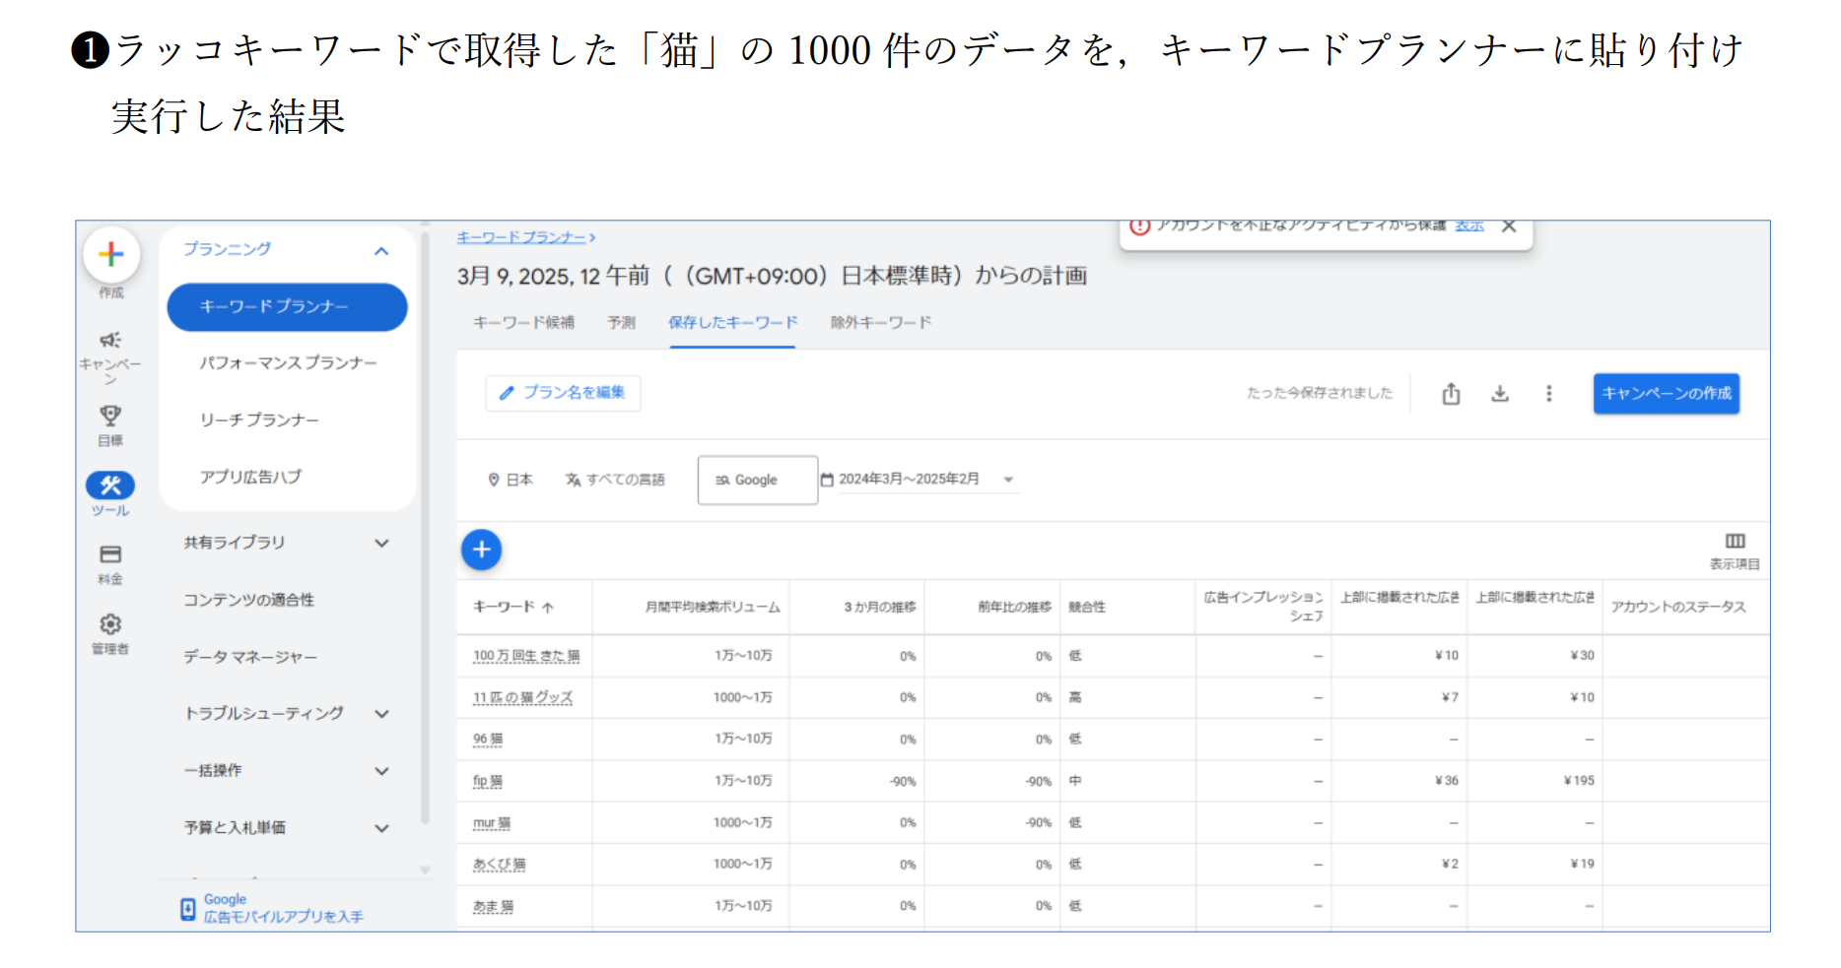This screenshot has height=968, width=1841.
Task: Open the Campaigns megaphone icon in sidebar
Action: coord(110,341)
